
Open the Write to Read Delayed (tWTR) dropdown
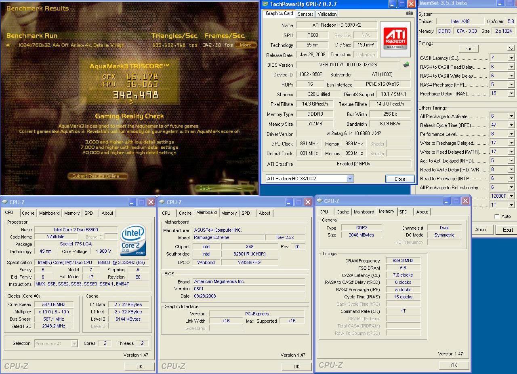[x=511, y=152]
